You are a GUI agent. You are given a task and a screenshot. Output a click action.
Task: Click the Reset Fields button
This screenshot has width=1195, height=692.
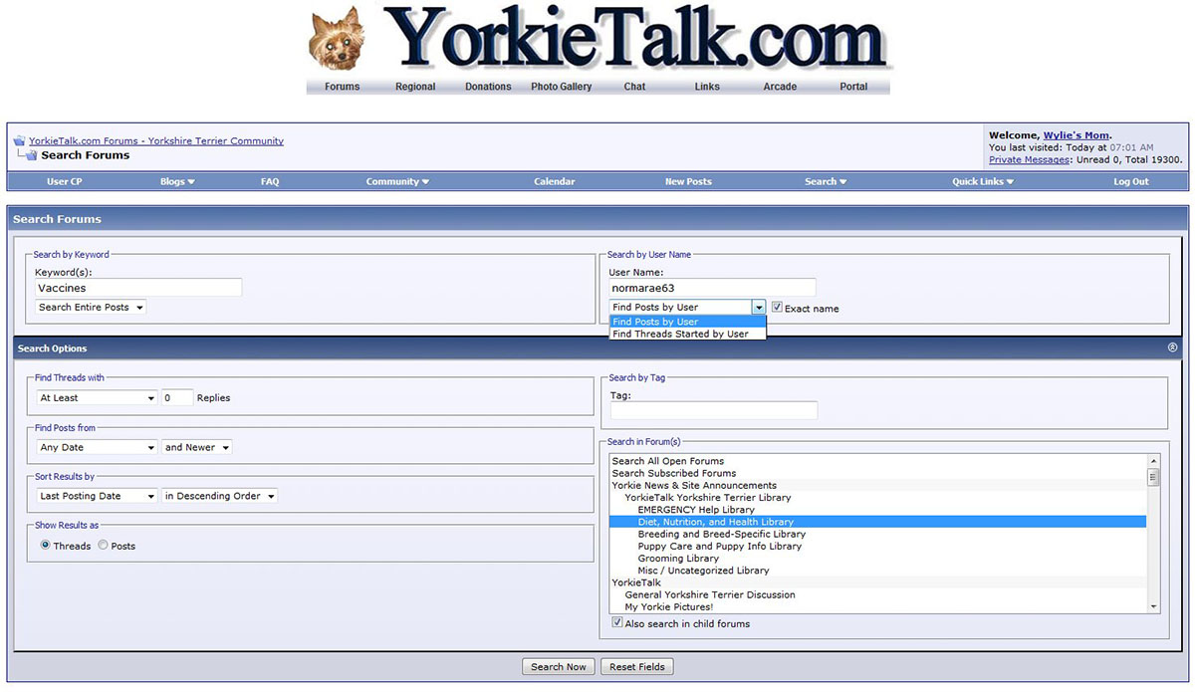[637, 667]
